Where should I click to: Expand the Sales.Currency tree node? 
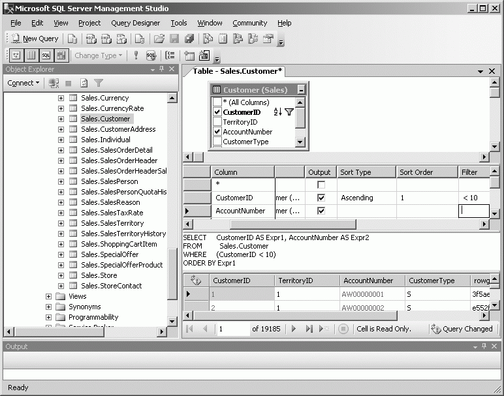tap(61, 98)
